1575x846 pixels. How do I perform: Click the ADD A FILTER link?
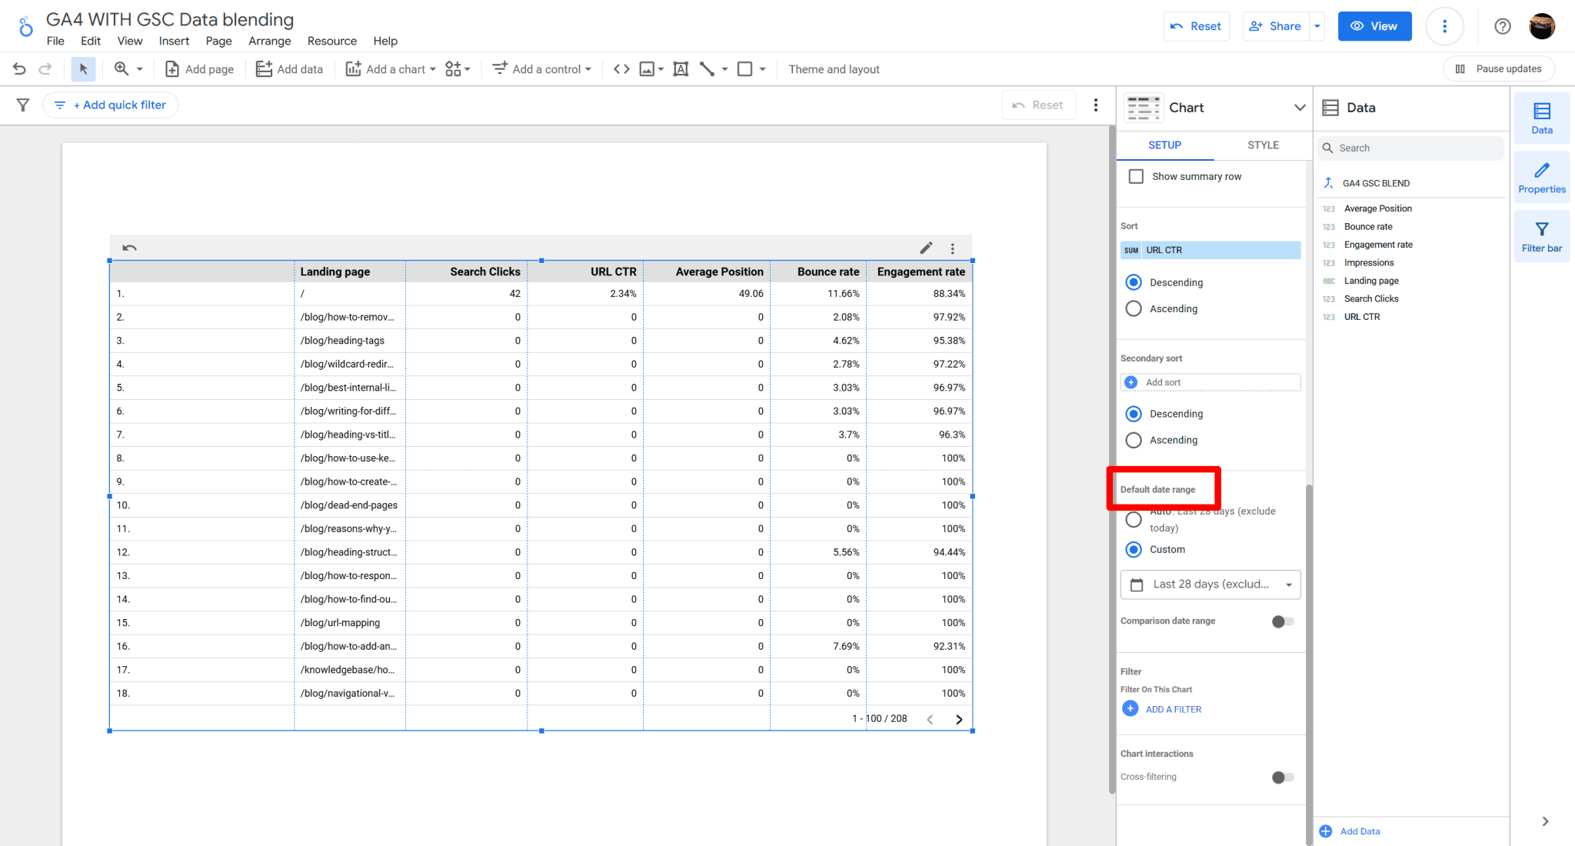[1172, 708]
